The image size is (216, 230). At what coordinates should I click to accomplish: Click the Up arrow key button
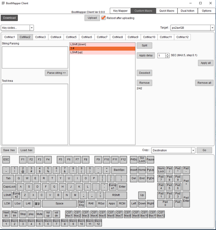click(142, 195)
